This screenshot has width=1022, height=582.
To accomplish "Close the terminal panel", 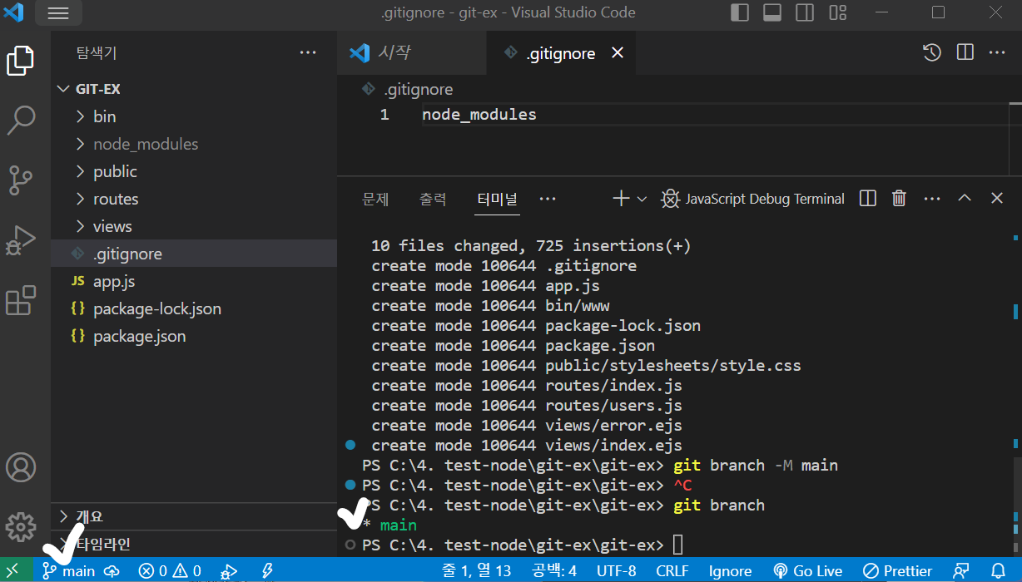I will tap(997, 199).
